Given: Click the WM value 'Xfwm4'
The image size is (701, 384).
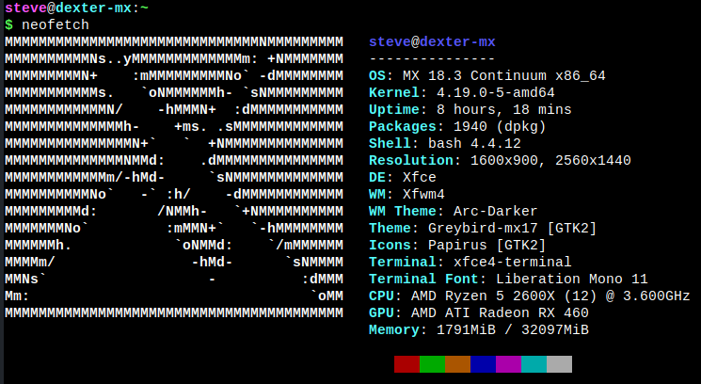Looking at the screenshot, I should (423, 195).
